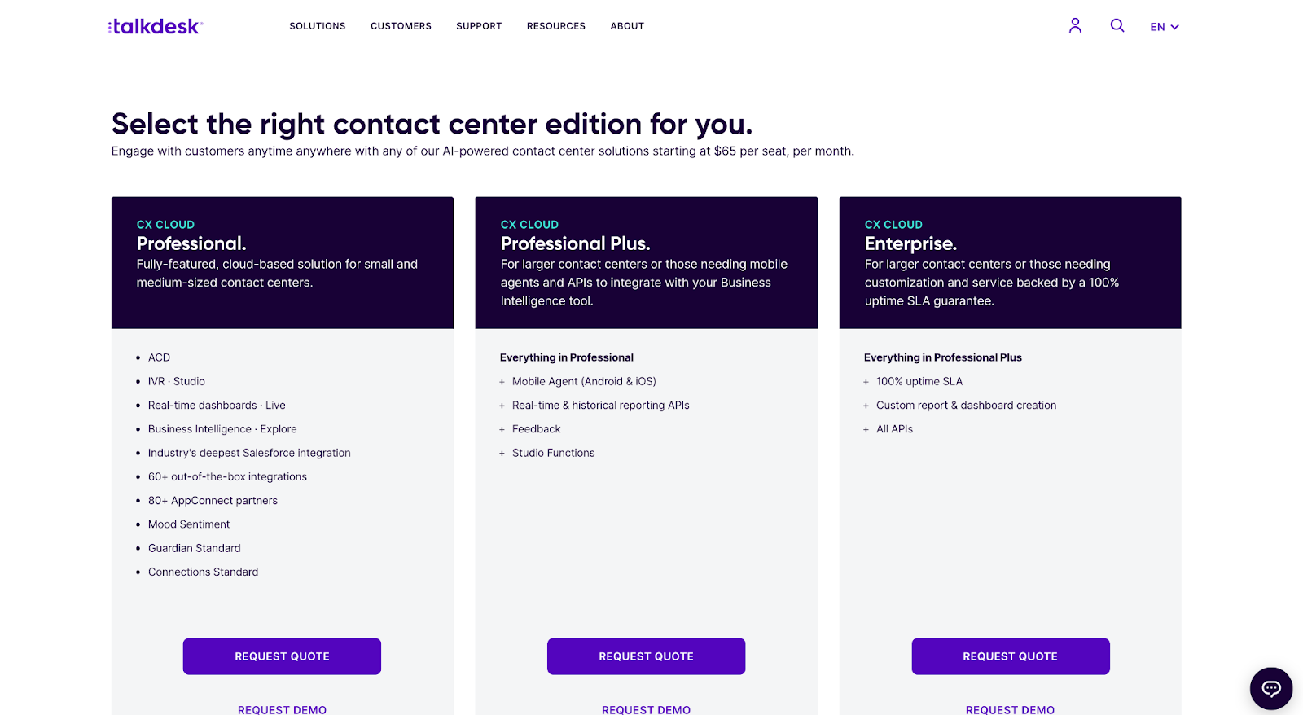Open the About menu

pos(627,26)
